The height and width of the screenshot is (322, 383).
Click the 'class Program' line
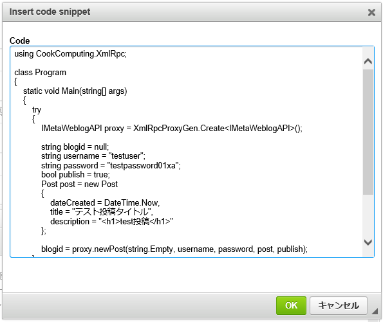click(x=40, y=73)
